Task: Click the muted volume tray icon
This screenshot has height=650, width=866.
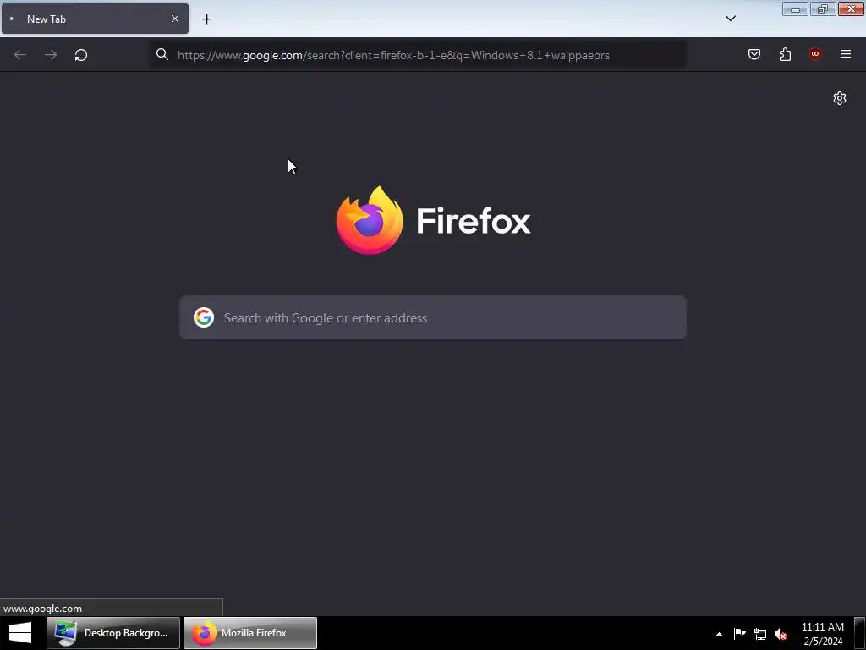Action: coord(781,634)
